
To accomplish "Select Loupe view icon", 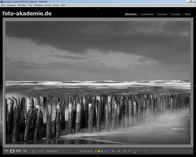I will tap(12, 151).
